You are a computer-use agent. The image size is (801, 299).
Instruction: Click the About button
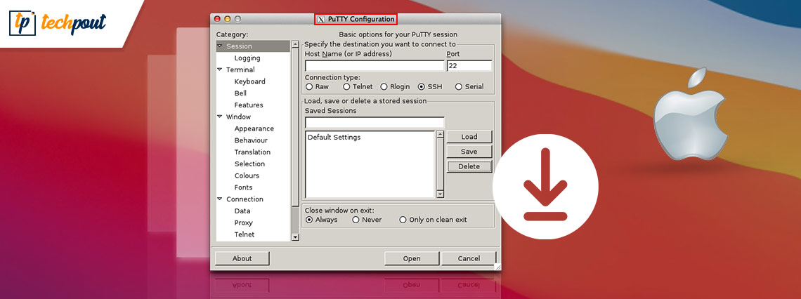coord(242,258)
